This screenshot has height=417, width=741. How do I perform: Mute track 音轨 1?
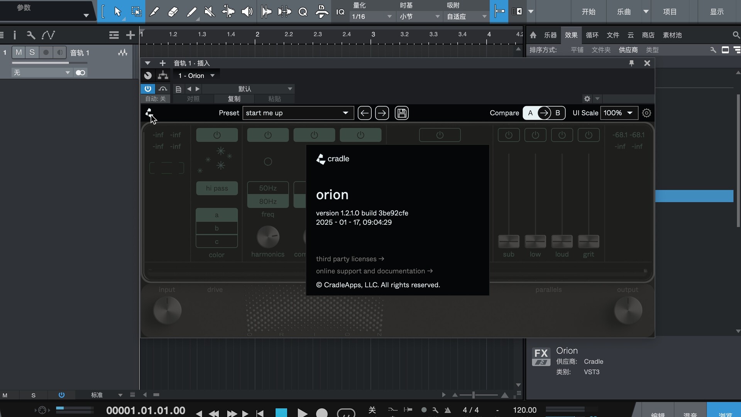pos(19,52)
